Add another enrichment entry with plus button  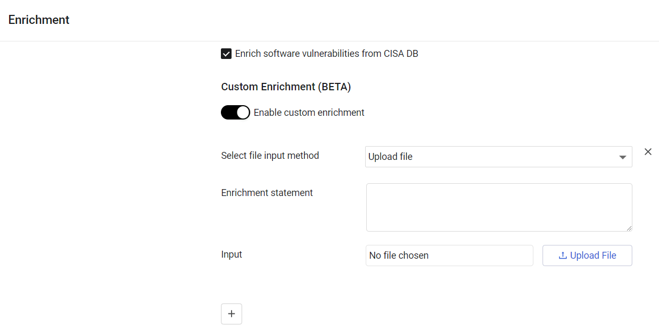pyautogui.click(x=232, y=314)
